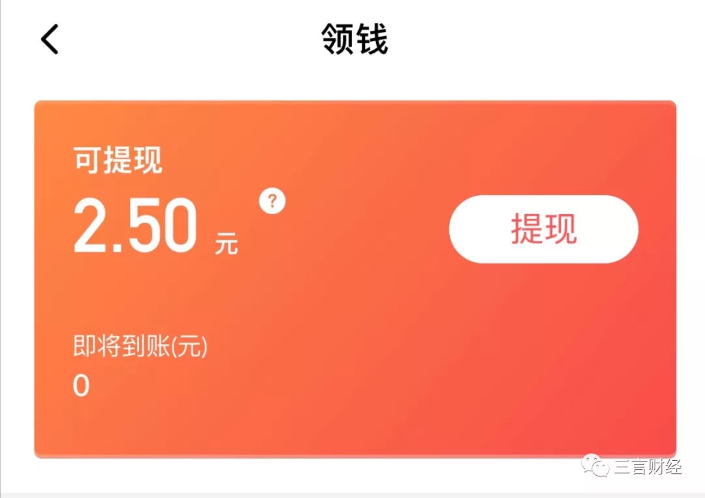The image size is (705, 498).
Task: Tap the white 提现 withdraw button
Action: [x=544, y=229]
